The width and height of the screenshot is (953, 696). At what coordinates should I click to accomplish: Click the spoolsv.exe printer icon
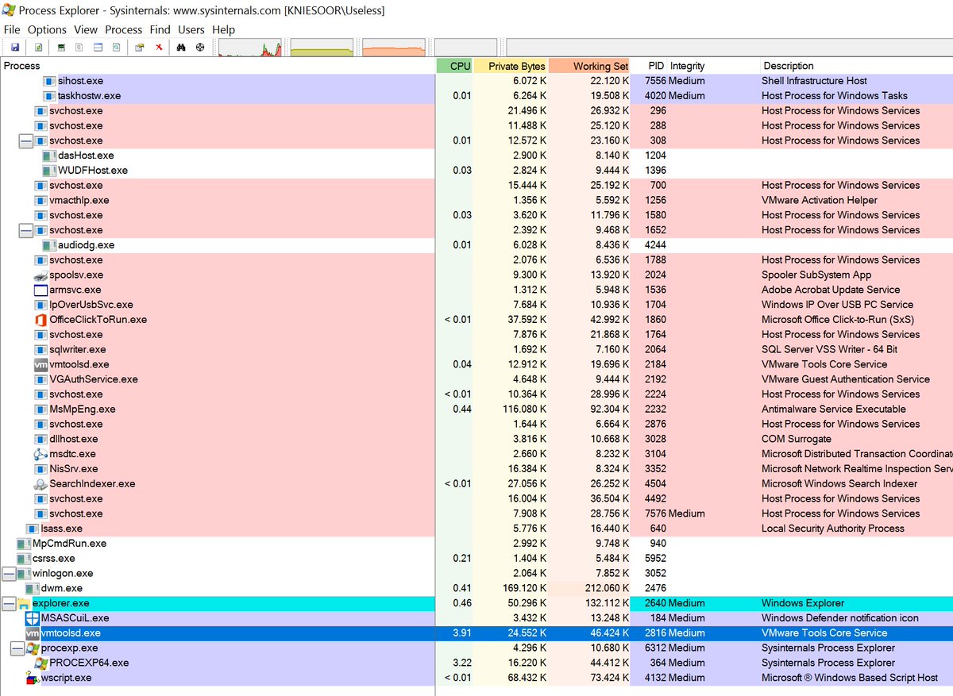[41, 275]
